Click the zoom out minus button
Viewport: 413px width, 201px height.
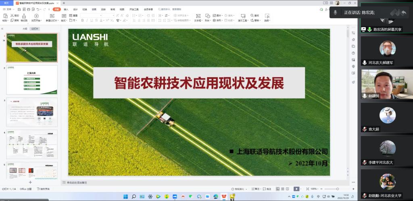click(x=322, y=189)
